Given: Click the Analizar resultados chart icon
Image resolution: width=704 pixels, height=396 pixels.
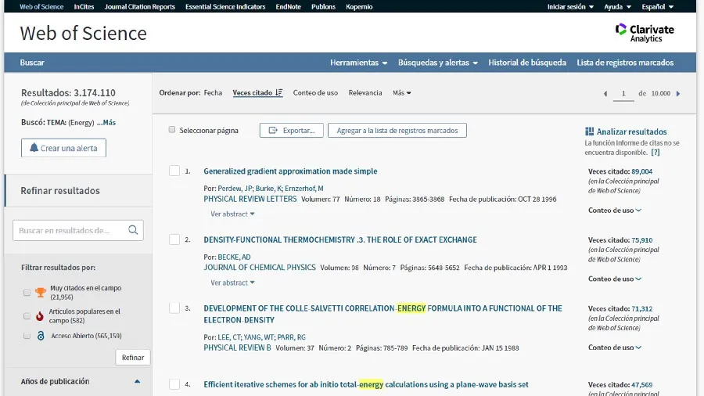Looking at the screenshot, I should click(589, 132).
